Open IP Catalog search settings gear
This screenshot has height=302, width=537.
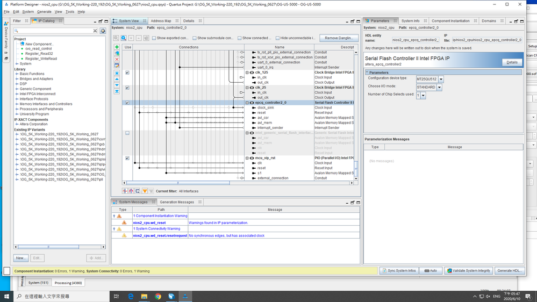(x=103, y=31)
